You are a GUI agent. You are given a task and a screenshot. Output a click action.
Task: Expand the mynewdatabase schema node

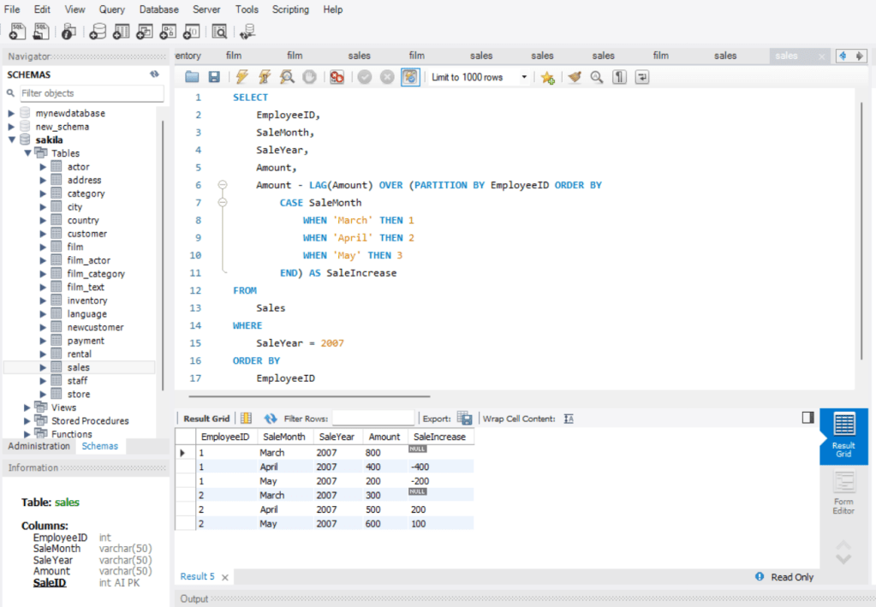(11, 113)
